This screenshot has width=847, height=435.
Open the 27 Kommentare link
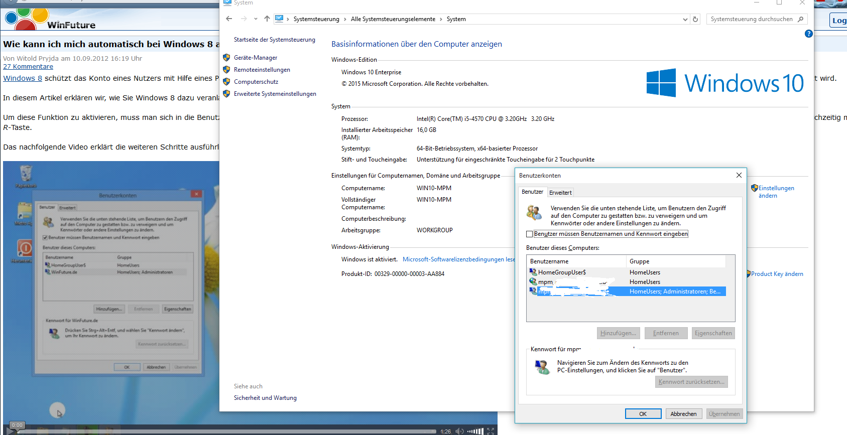coord(28,67)
